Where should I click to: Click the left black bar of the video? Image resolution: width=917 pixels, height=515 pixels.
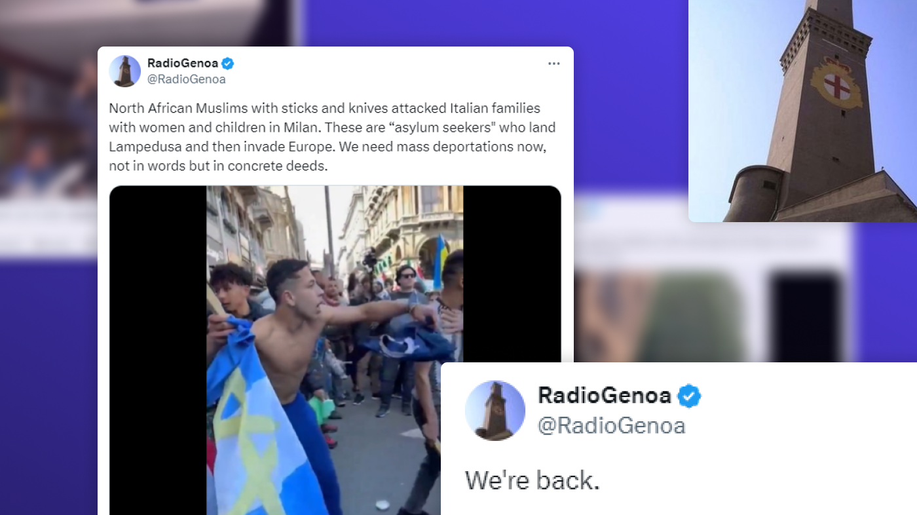158,350
